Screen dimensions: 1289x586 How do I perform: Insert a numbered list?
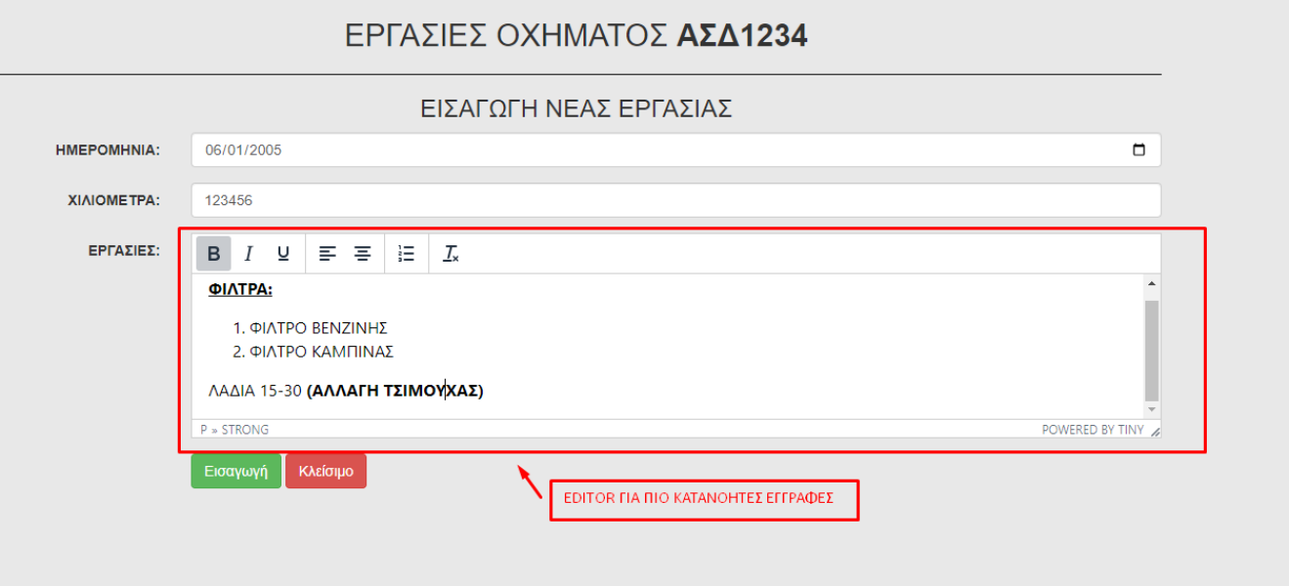click(407, 254)
